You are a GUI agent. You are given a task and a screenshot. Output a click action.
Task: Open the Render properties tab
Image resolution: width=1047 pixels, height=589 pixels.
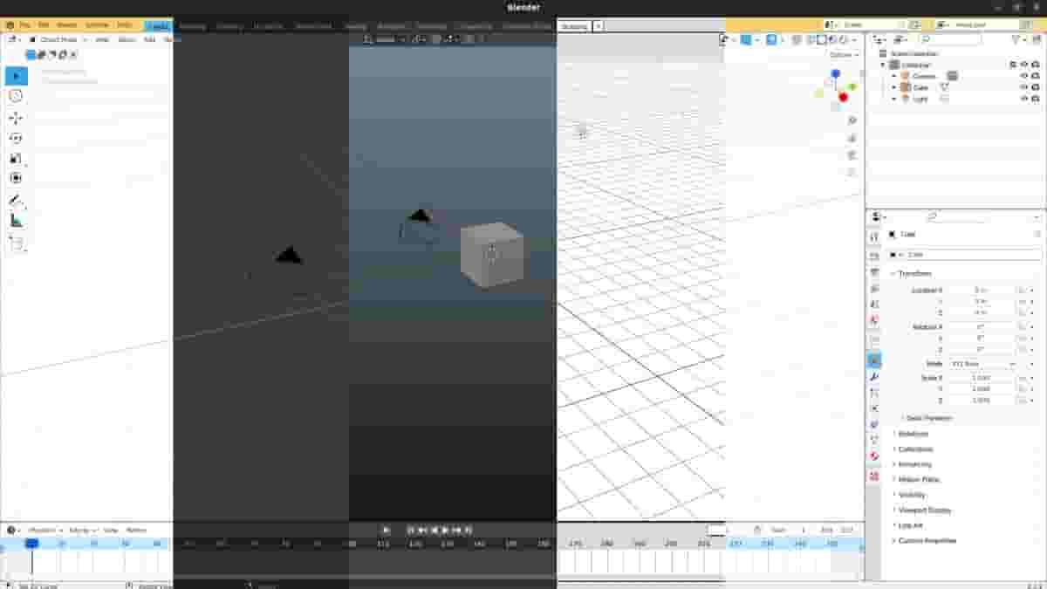pyautogui.click(x=874, y=256)
